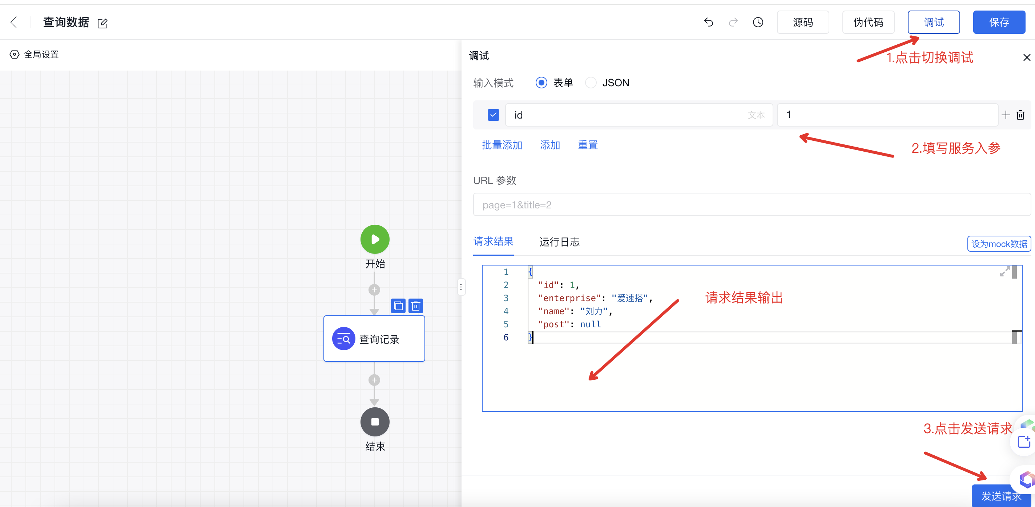The width and height of the screenshot is (1035, 507).
Task: Click 批量添加 bulk add link
Action: [502, 145]
